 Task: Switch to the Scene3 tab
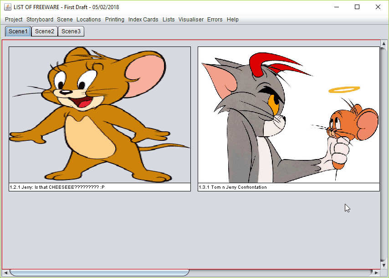[x=71, y=31]
